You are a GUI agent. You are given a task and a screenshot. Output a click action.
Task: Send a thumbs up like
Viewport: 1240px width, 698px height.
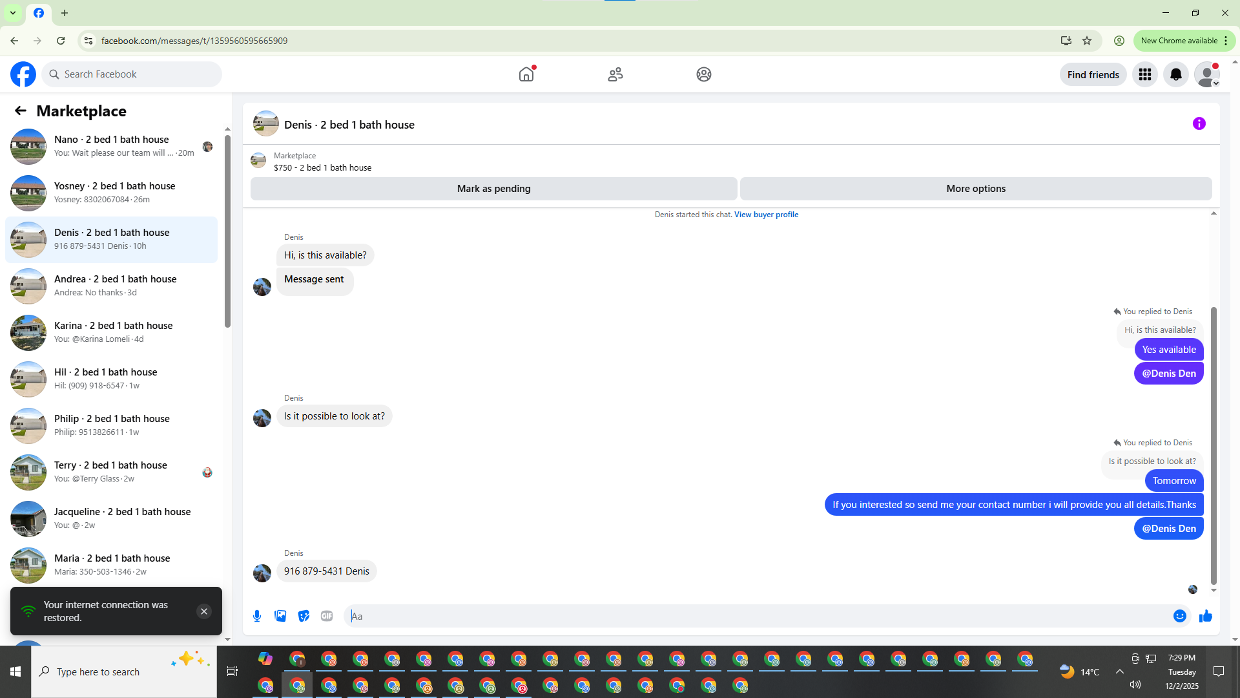click(x=1205, y=616)
